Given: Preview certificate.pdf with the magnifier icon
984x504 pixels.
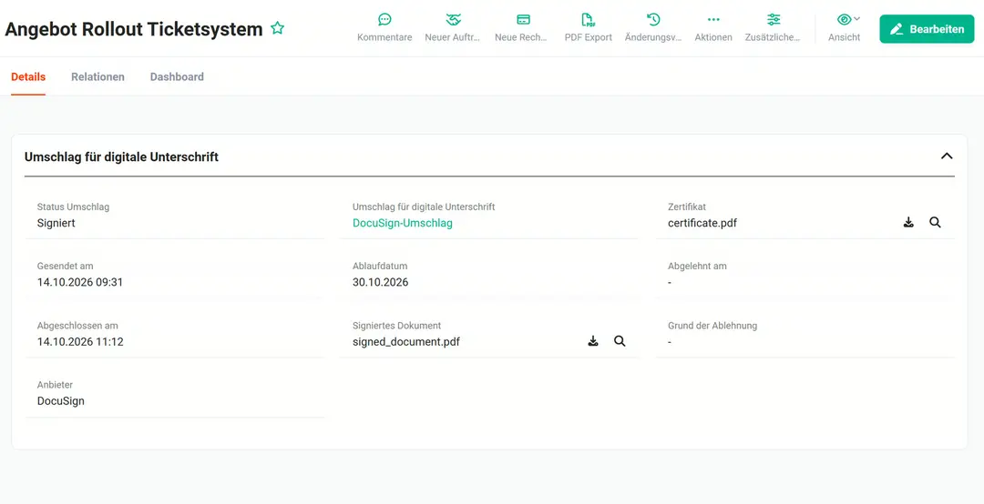Looking at the screenshot, I should (935, 223).
